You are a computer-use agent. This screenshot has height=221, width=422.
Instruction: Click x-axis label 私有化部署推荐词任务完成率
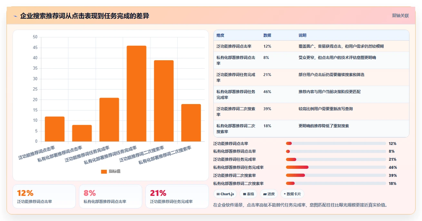tap(110, 155)
